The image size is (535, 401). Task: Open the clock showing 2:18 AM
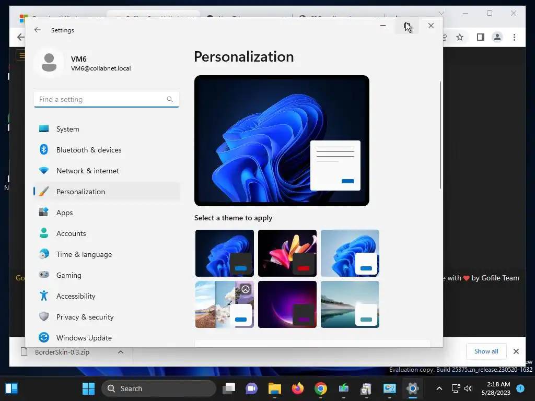click(x=496, y=388)
